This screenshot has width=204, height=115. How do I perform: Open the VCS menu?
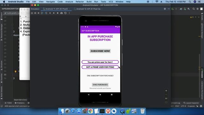[x=111, y=2]
